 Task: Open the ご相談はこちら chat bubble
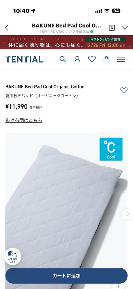(13, 257)
